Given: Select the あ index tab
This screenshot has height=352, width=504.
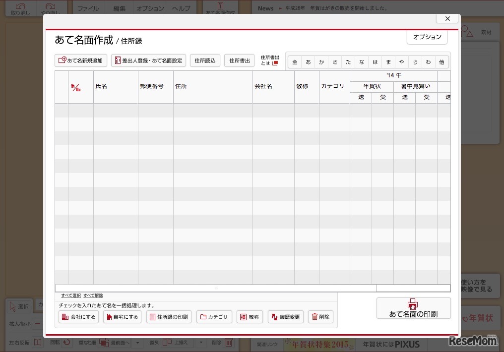Looking at the screenshot, I should pos(308,62).
